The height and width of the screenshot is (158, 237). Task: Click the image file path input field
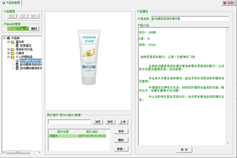[x=69, y=122]
